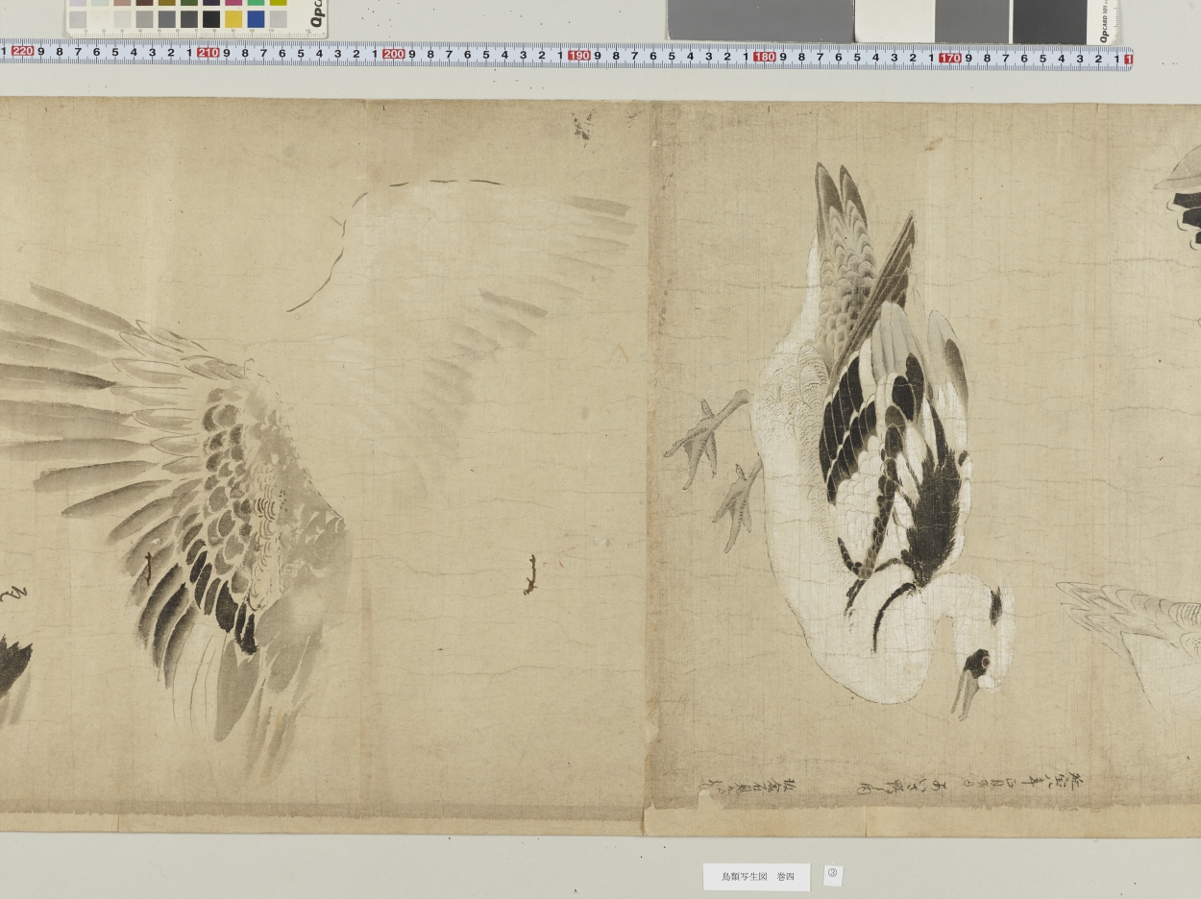Select the red "170" mark on the ruler

tap(950, 58)
